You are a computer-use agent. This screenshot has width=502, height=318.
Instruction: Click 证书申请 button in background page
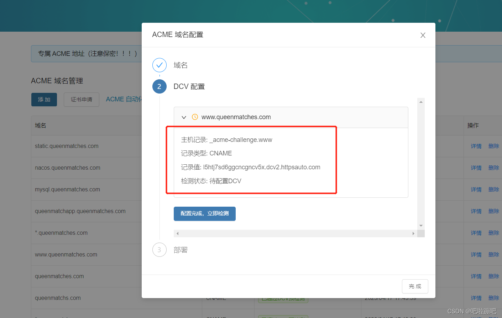point(82,100)
